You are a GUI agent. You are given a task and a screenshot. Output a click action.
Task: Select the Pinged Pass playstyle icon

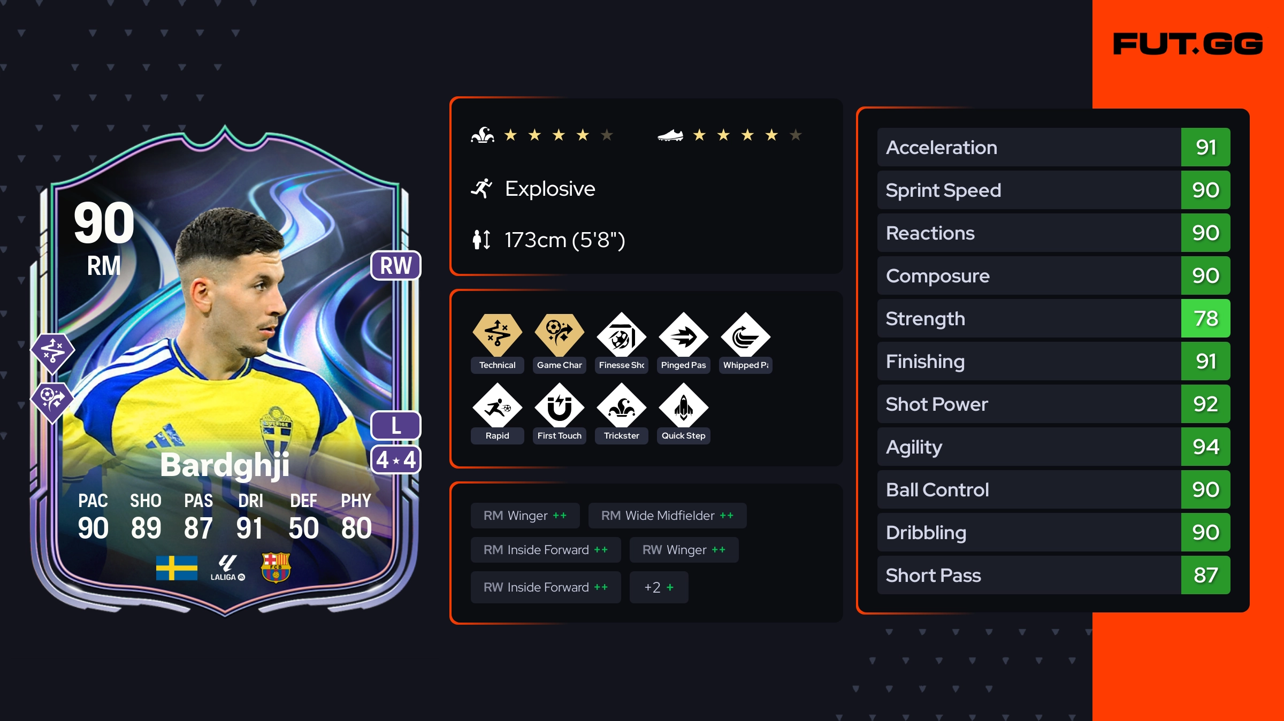(x=683, y=337)
